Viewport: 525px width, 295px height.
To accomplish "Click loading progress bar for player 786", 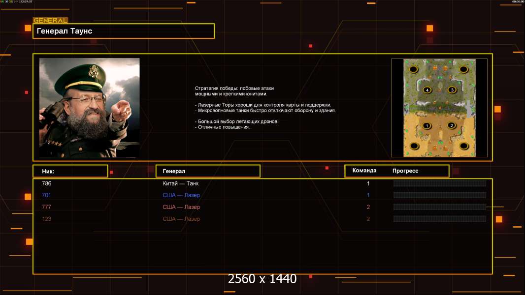I will point(440,183).
